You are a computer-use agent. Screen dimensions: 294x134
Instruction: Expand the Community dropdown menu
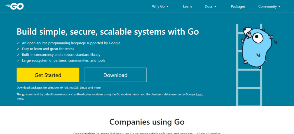coord(269,6)
